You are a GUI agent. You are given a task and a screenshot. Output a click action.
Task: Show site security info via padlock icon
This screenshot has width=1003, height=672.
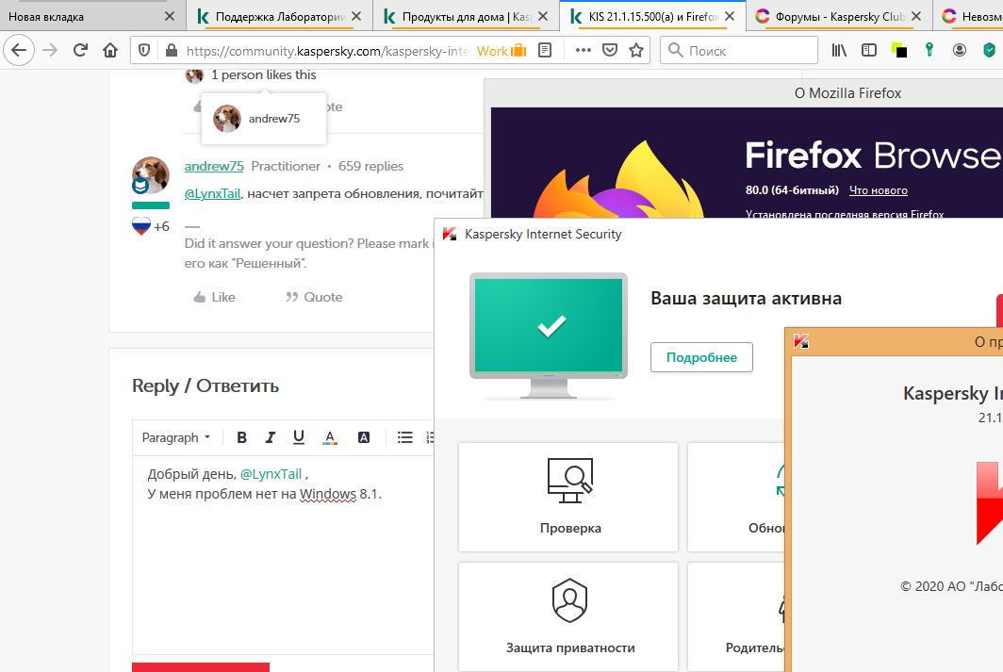pyautogui.click(x=171, y=50)
